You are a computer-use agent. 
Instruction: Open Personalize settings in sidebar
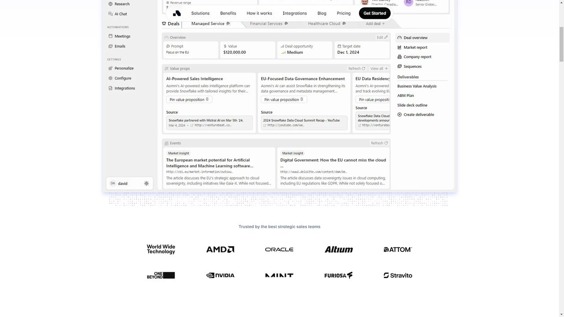(x=121, y=68)
